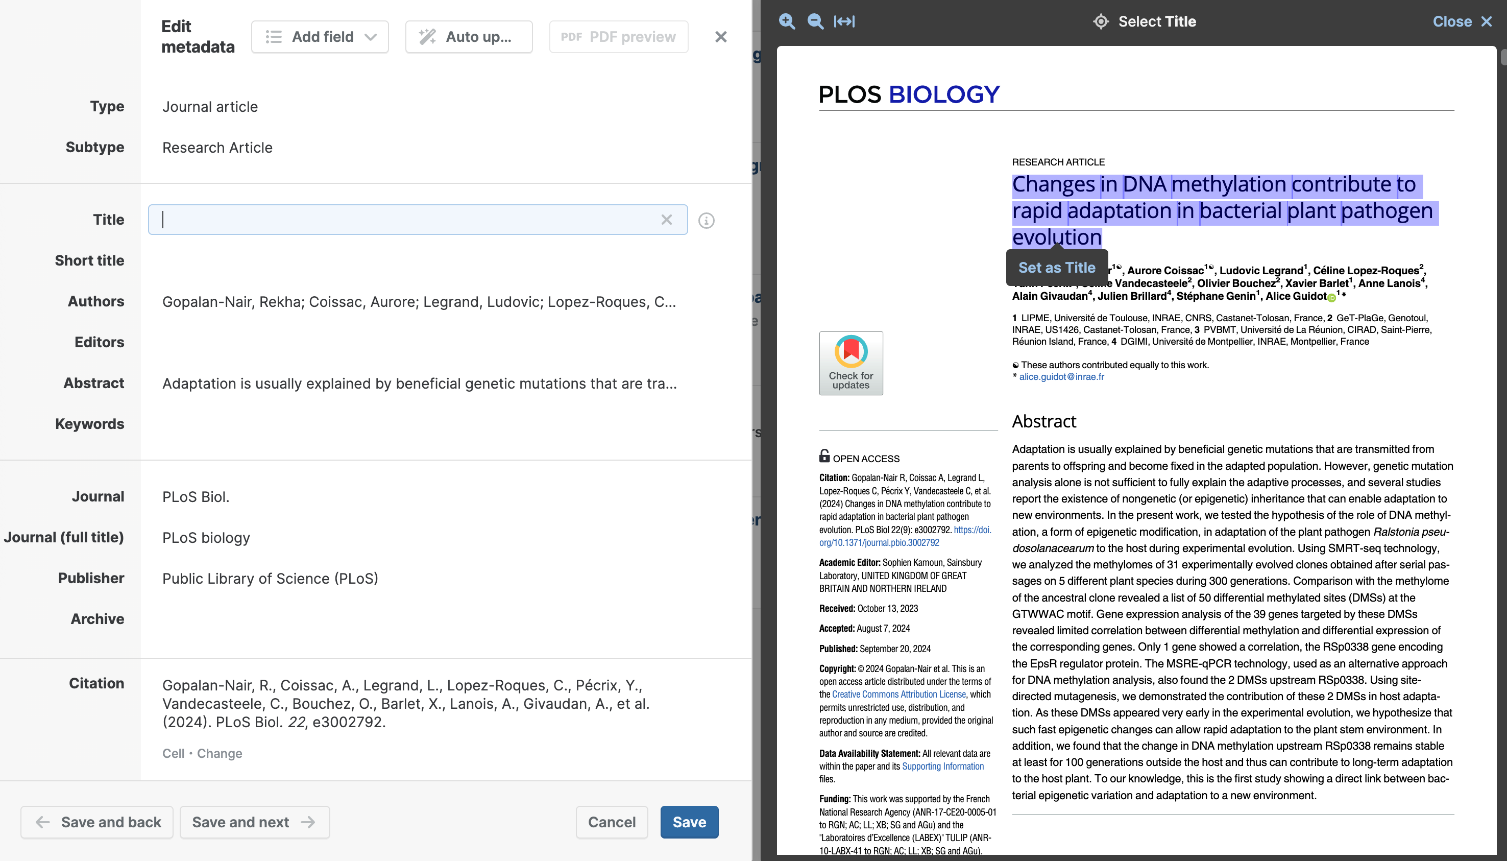Click the zoom in magnifier icon
Screen dimensions: 1507x861
[x=787, y=22]
